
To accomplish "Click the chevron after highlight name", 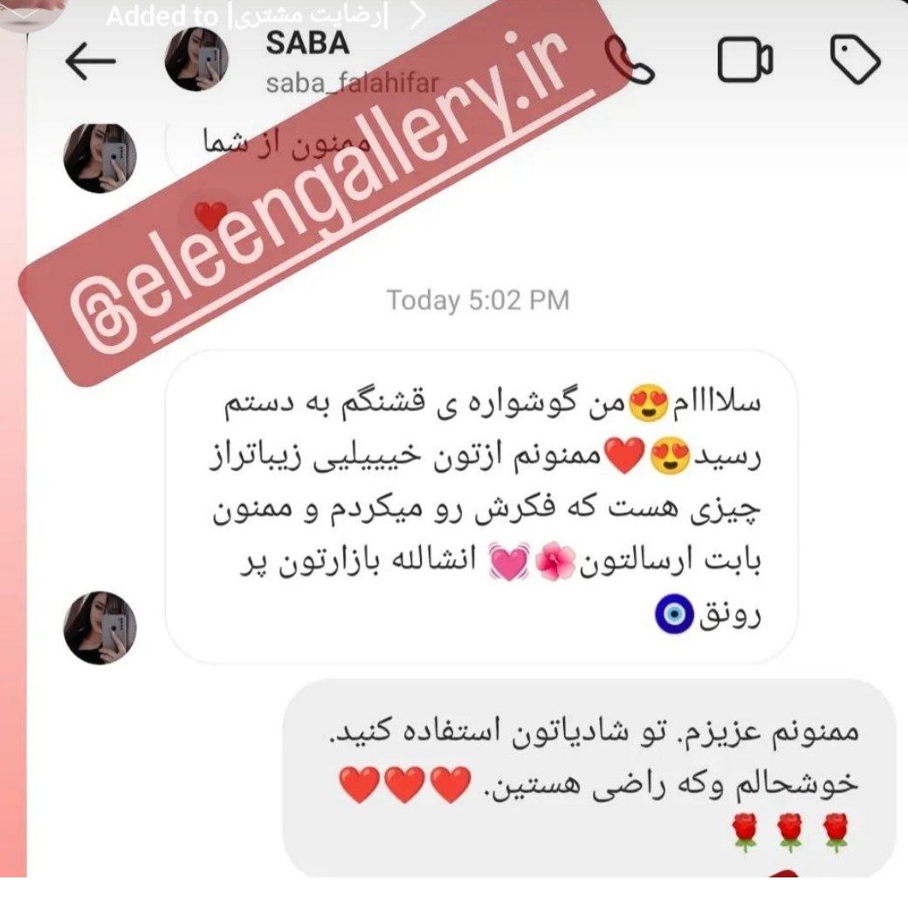I will [418, 17].
